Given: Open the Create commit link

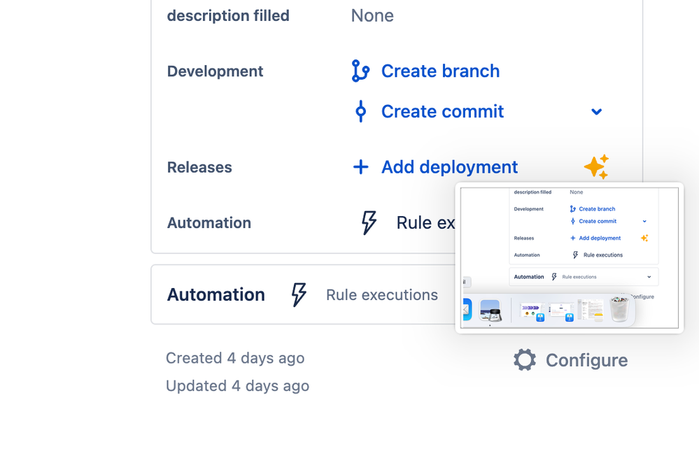Looking at the screenshot, I should click(442, 111).
